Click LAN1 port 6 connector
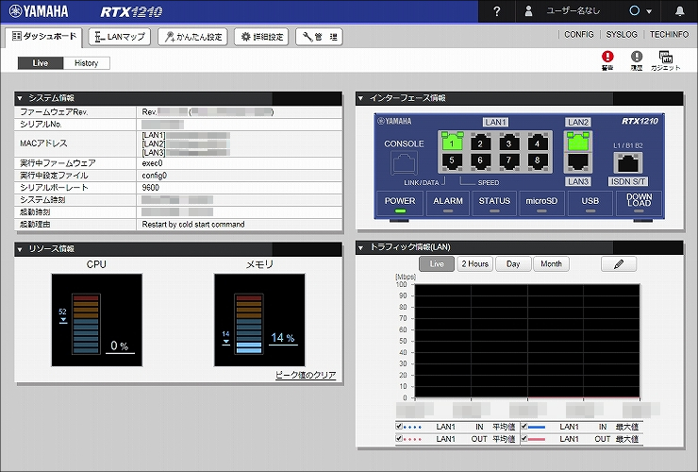 point(480,160)
